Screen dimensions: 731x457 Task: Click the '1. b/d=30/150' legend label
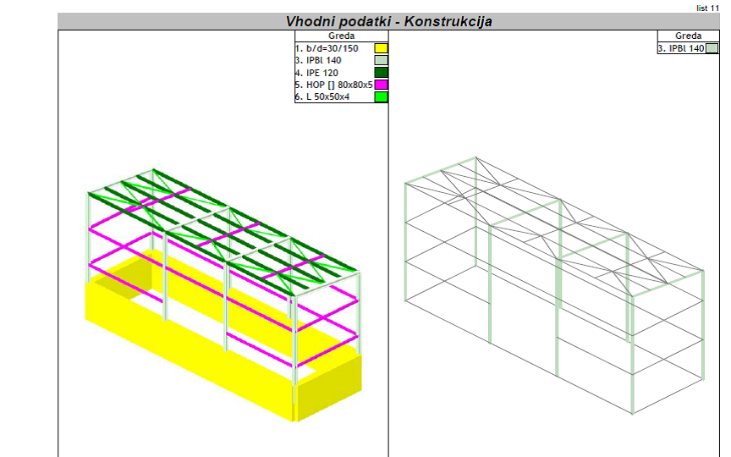pyautogui.click(x=327, y=49)
